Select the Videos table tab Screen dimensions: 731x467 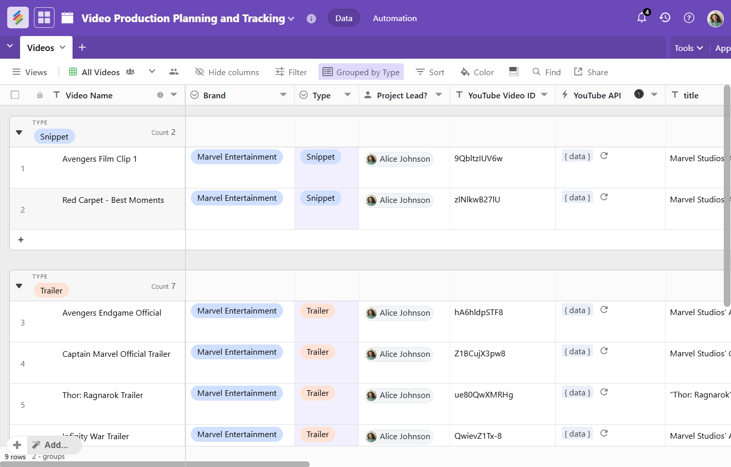click(x=41, y=48)
